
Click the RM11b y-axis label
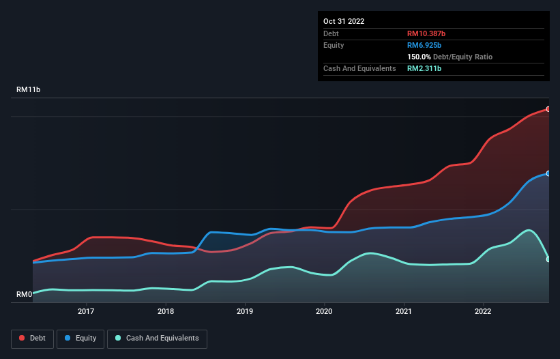point(28,89)
